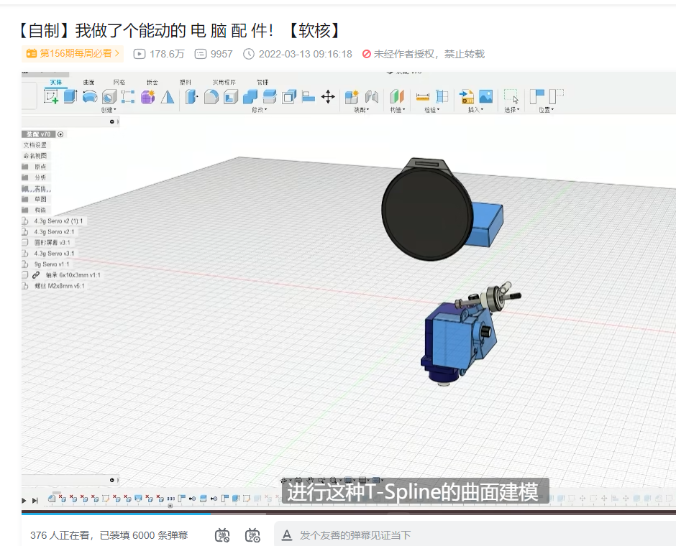Select the 原点 folder in browser
Viewport: 676px width, 546px height.
pyautogui.click(x=40, y=167)
